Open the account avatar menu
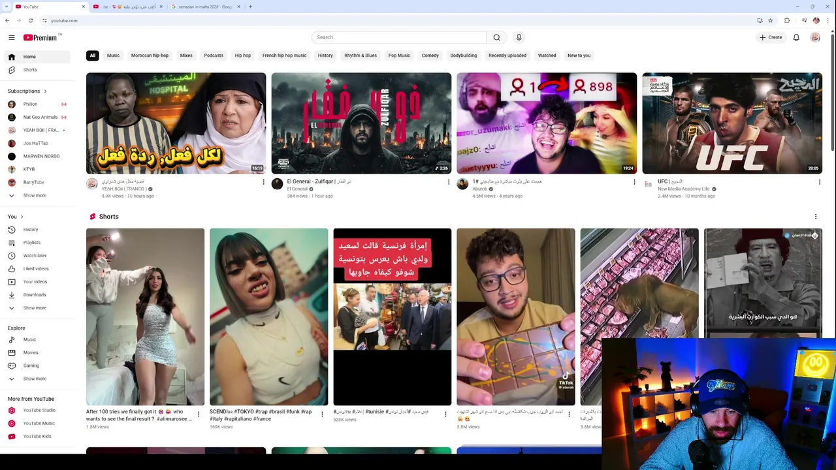836x470 pixels. point(815,37)
